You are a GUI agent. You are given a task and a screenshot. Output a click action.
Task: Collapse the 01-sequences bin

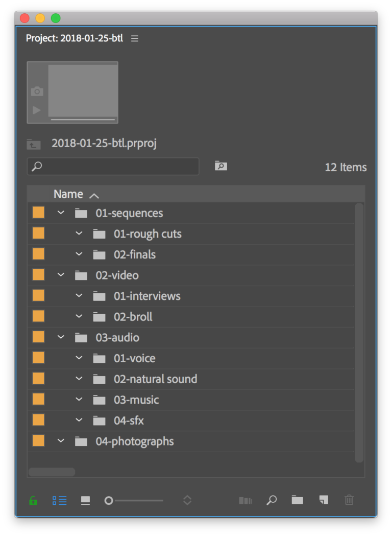point(61,212)
